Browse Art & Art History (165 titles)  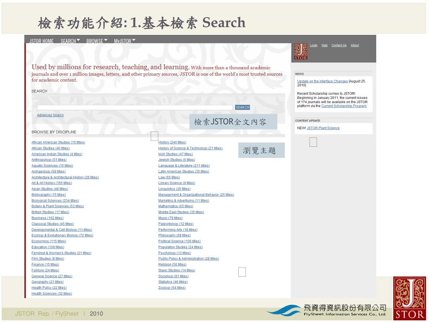point(52,183)
